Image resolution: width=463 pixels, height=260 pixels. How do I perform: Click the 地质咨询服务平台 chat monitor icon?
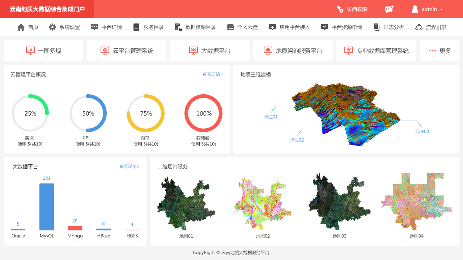pos(268,51)
